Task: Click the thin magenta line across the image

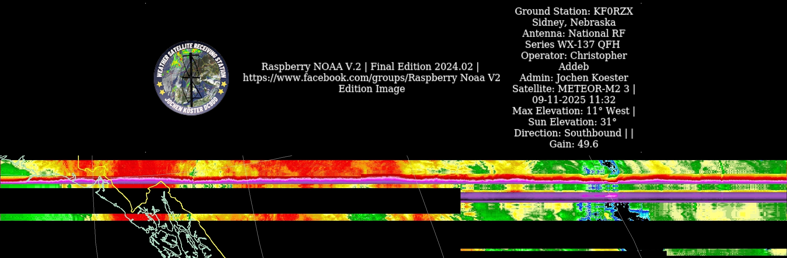Action: point(305,181)
